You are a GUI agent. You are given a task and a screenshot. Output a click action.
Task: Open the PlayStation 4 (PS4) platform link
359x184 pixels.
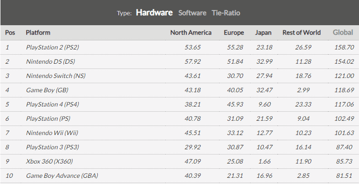point(52,104)
